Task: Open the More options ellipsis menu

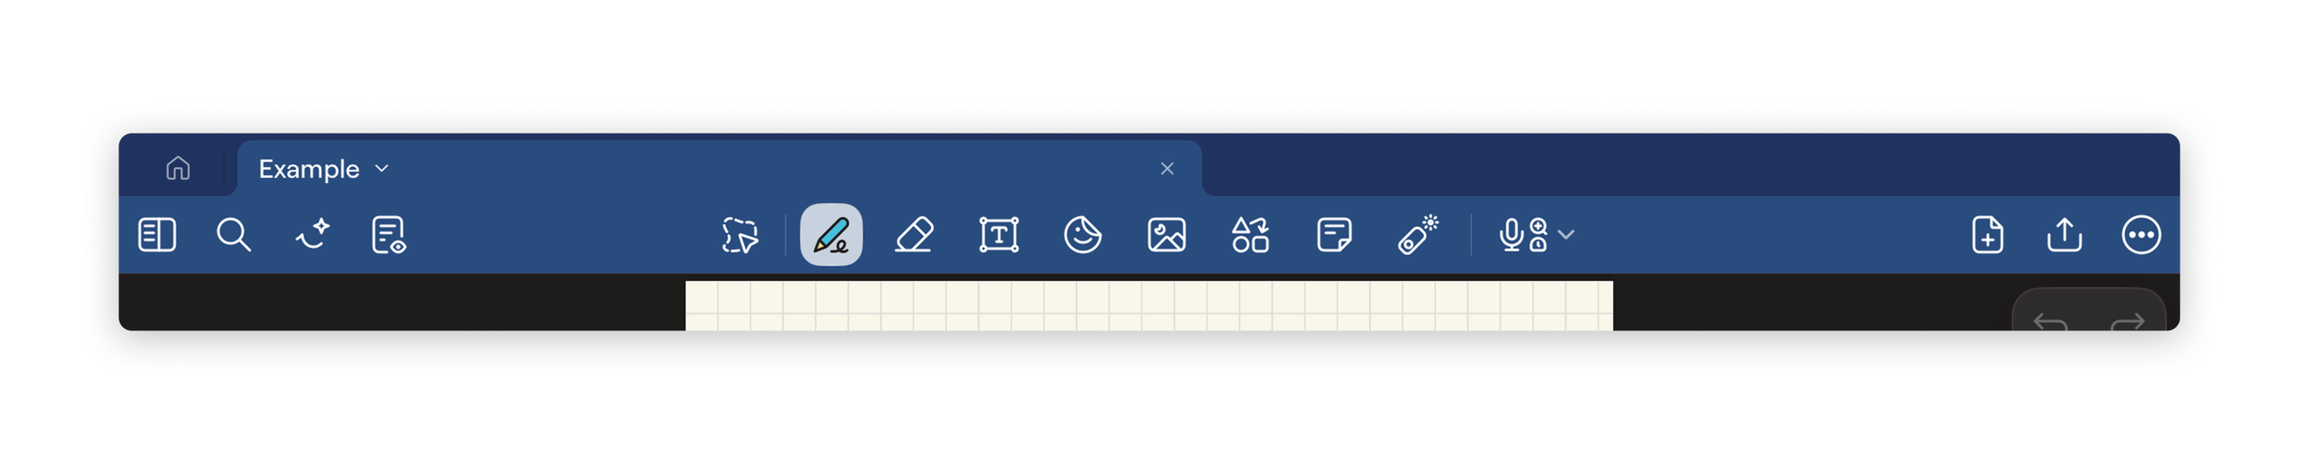Action: (x=2140, y=234)
